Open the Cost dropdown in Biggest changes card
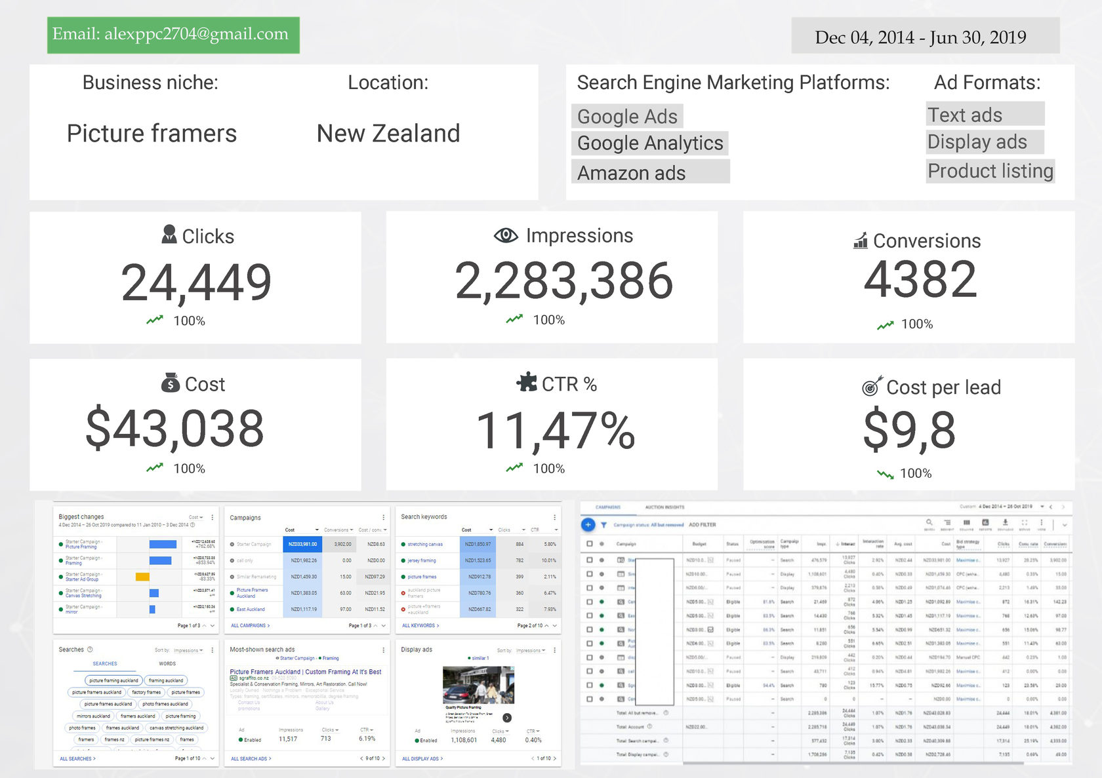Screen dimensions: 1102x778 (x=196, y=517)
